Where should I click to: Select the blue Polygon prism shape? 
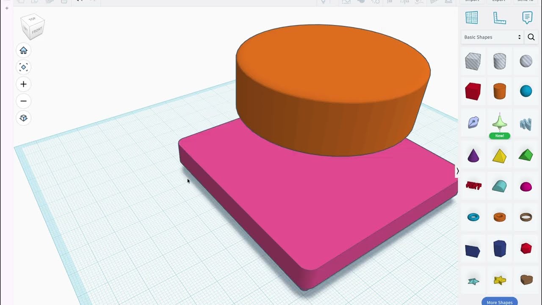pos(500,249)
